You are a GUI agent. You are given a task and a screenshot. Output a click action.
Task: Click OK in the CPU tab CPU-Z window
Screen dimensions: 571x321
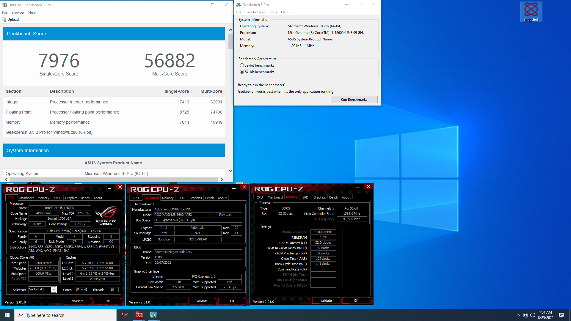coord(108,301)
